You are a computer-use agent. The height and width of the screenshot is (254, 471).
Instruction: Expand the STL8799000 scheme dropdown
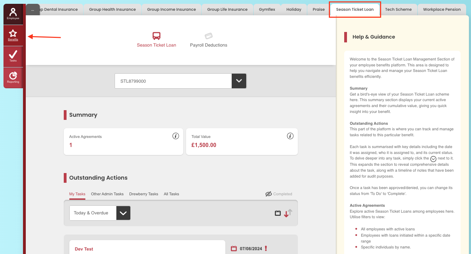coord(239,81)
